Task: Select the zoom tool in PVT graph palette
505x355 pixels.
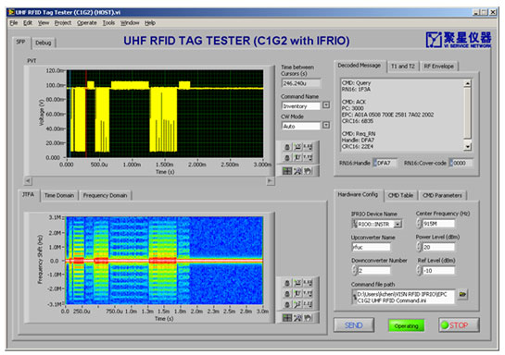Action: (x=297, y=171)
